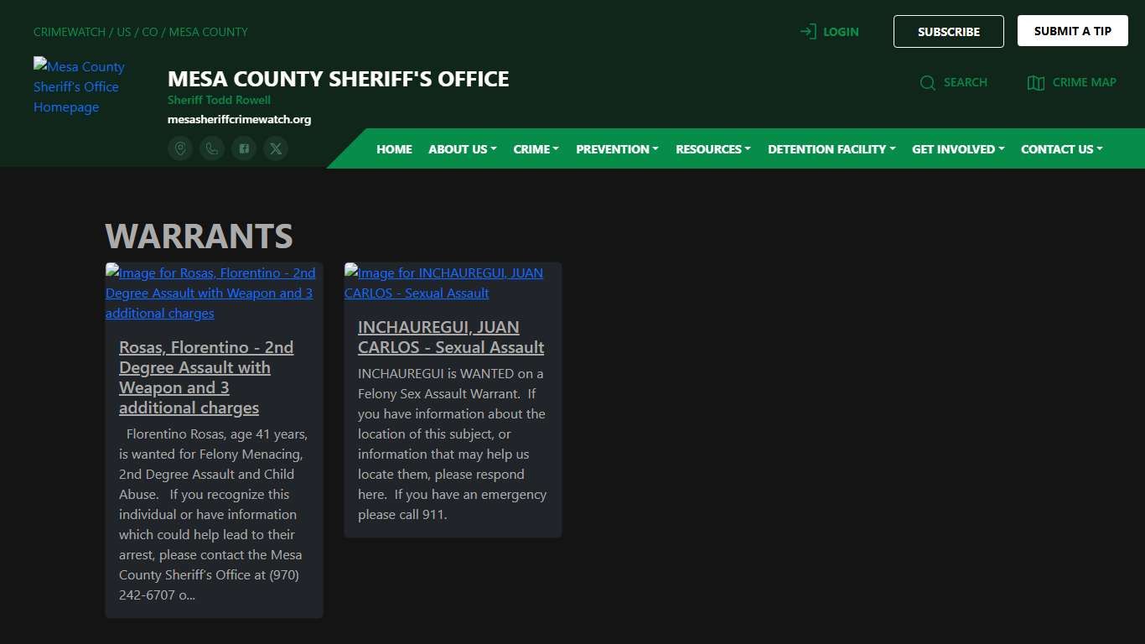Click the SUBSCRIBE button
Screen dimensions: 1145x644
[948, 31]
